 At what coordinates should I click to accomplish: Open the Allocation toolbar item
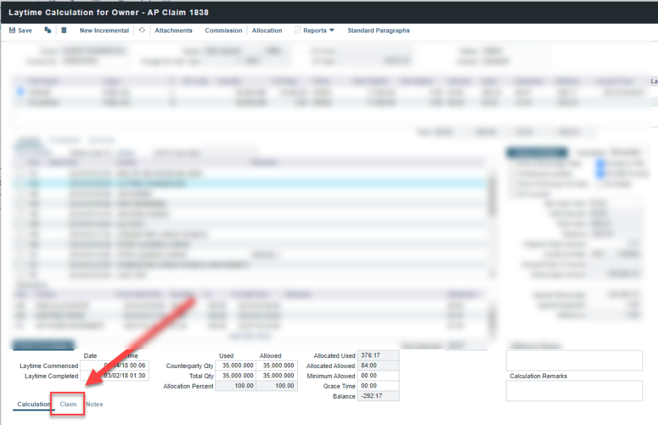pyautogui.click(x=267, y=30)
